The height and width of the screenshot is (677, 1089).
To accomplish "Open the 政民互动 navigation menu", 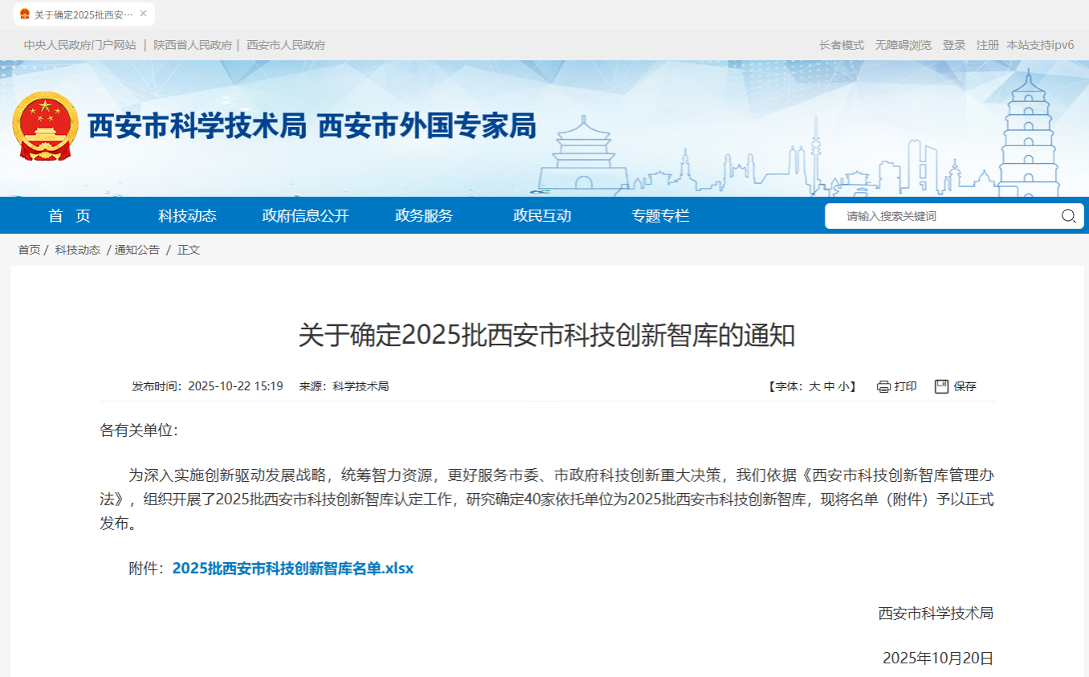I will (542, 215).
